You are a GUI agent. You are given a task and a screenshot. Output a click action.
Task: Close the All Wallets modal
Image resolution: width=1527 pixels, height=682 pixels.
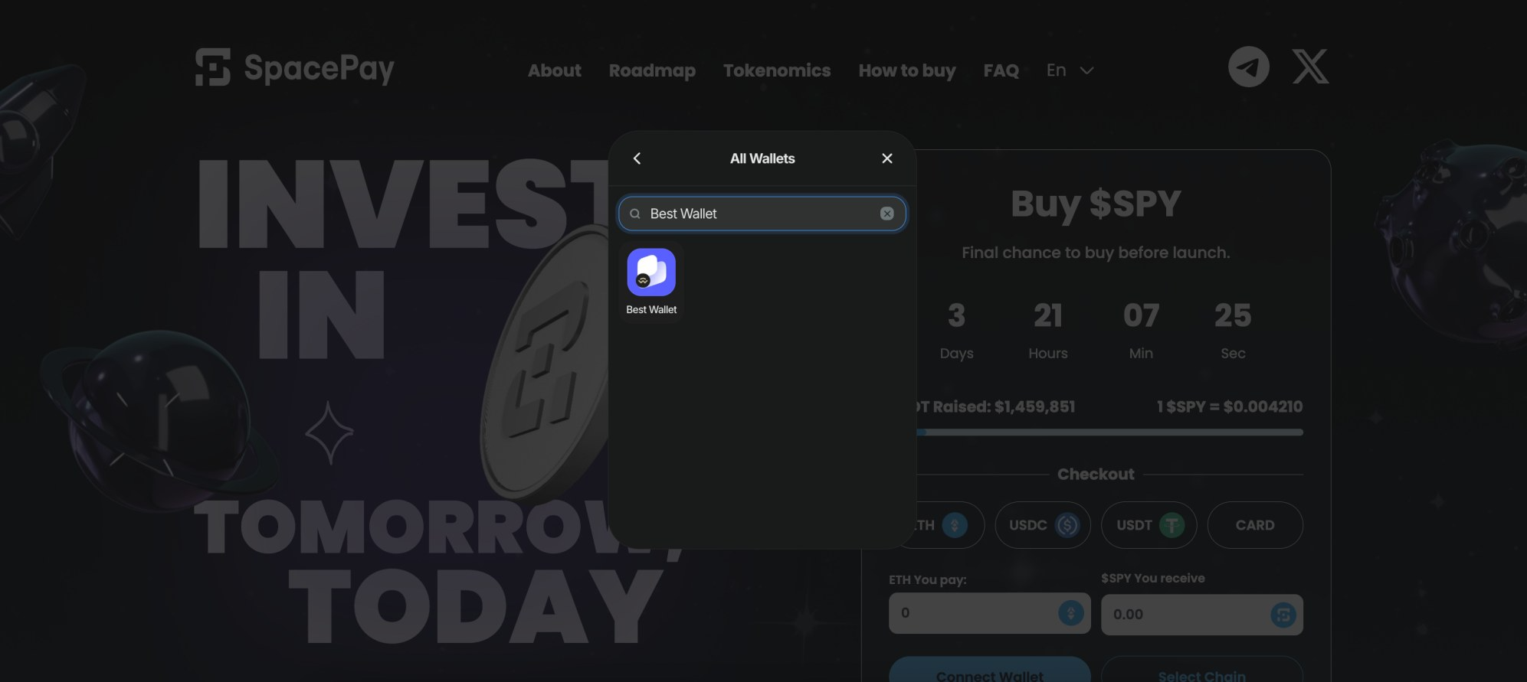[887, 158]
